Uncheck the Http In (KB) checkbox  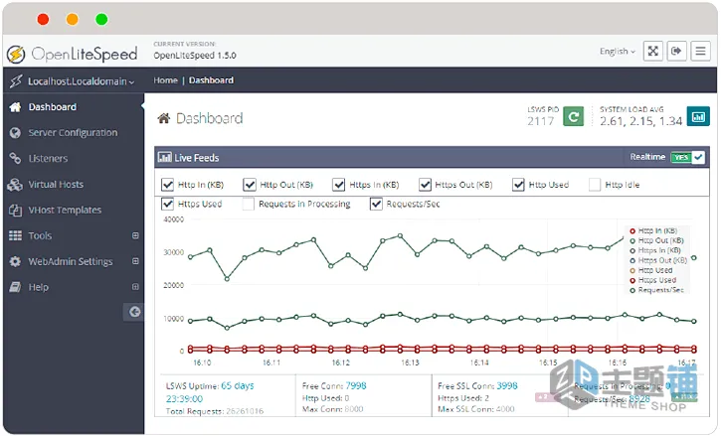point(167,185)
